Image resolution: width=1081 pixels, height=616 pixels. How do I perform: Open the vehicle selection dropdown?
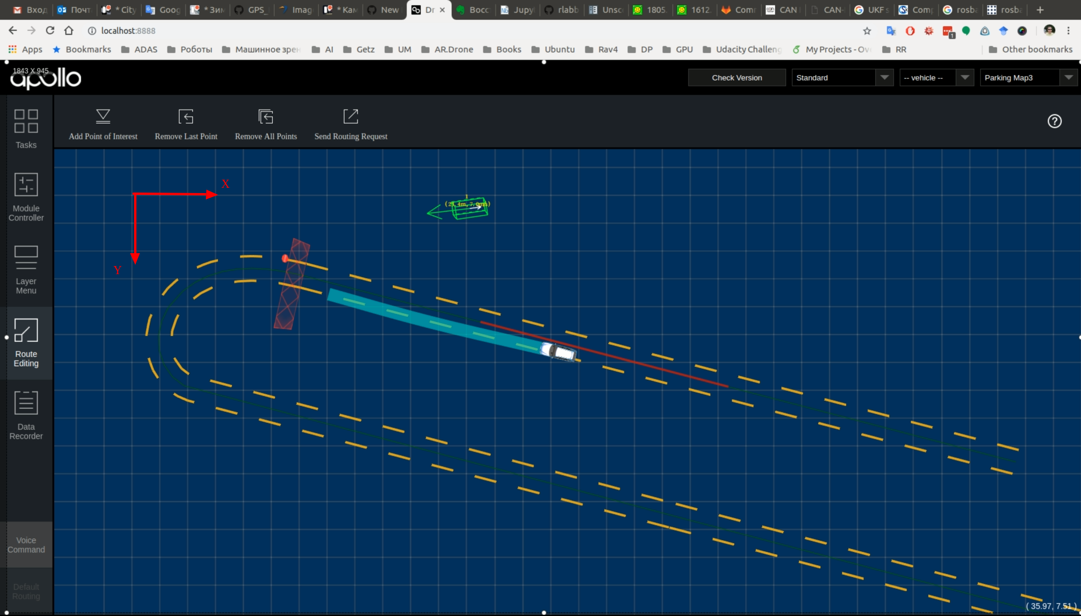click(937, 78)
